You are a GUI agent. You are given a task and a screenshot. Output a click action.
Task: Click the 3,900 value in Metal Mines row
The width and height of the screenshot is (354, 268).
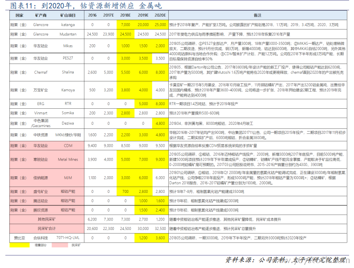(x=92, y=159)
